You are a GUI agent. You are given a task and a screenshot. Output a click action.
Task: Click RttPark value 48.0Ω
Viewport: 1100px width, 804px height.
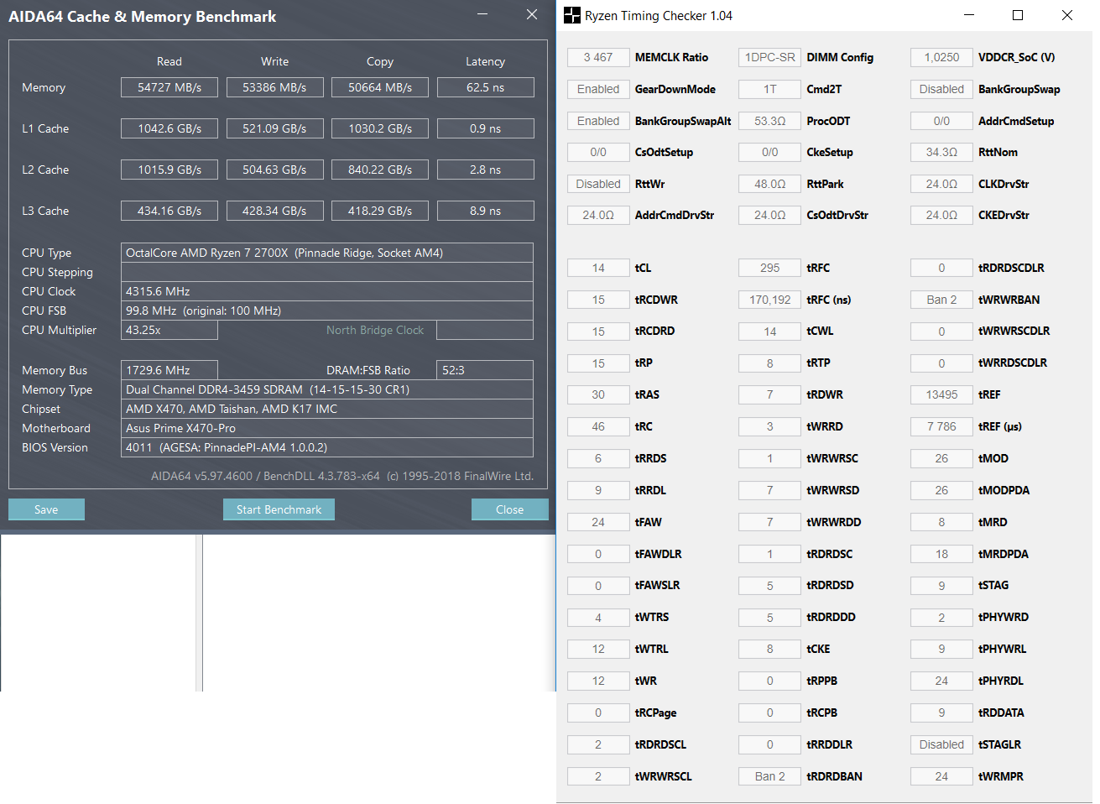tap(769, 184)
